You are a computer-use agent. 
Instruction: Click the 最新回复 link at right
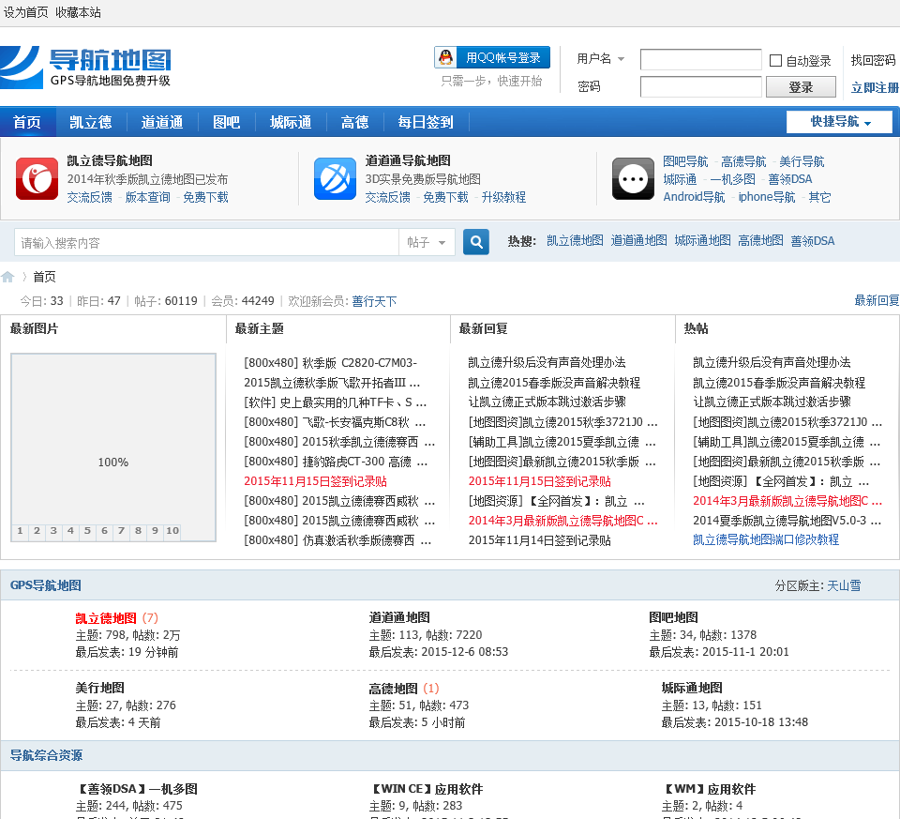[x=877, y=300]
